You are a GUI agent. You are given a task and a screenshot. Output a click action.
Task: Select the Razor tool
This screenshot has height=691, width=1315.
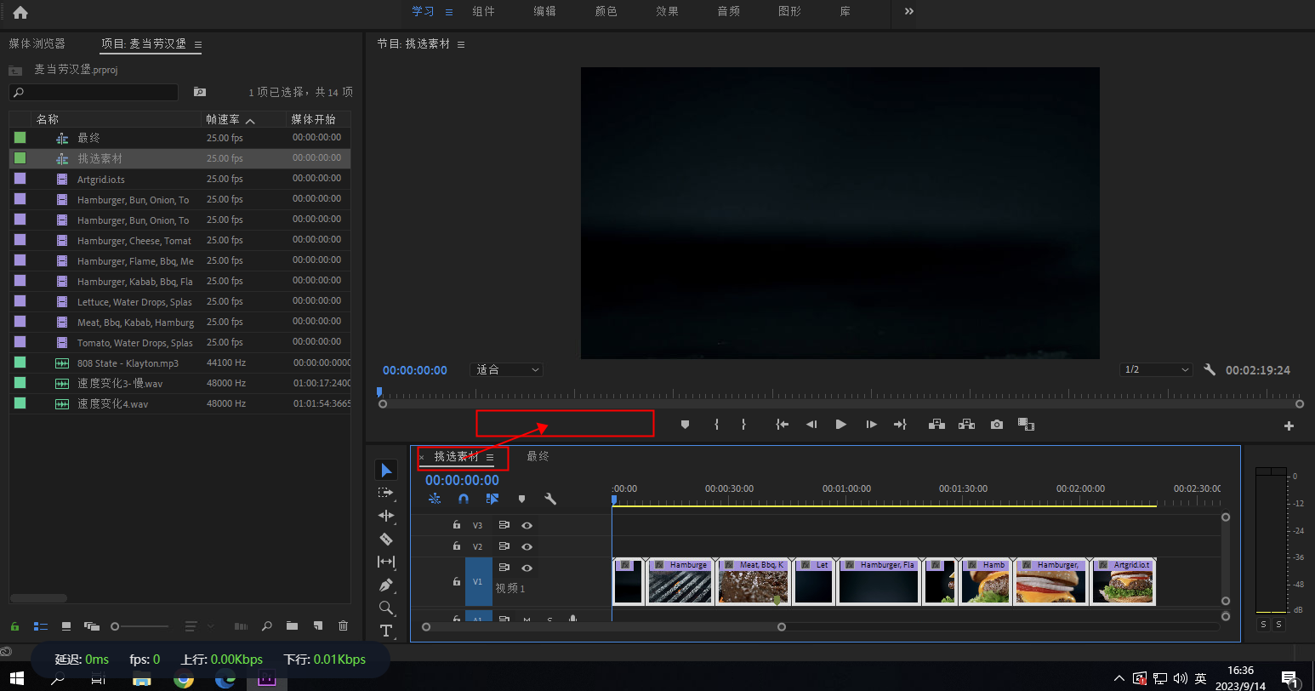[x=386, y=539]
